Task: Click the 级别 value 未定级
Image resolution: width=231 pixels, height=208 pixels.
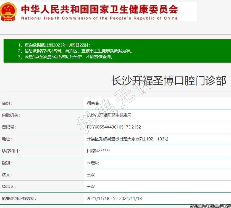Action: click(x=93, y=163)
